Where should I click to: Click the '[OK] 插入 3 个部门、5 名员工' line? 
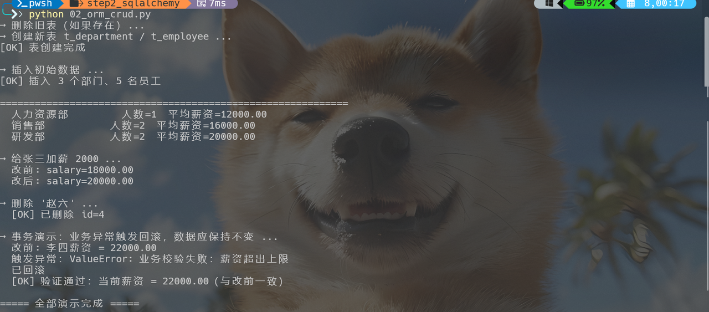pos(80,81)
